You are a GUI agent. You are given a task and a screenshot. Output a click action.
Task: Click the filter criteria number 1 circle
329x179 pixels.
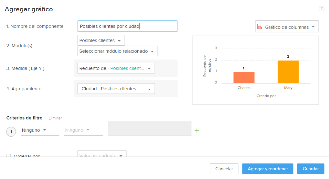pos(11,131)
